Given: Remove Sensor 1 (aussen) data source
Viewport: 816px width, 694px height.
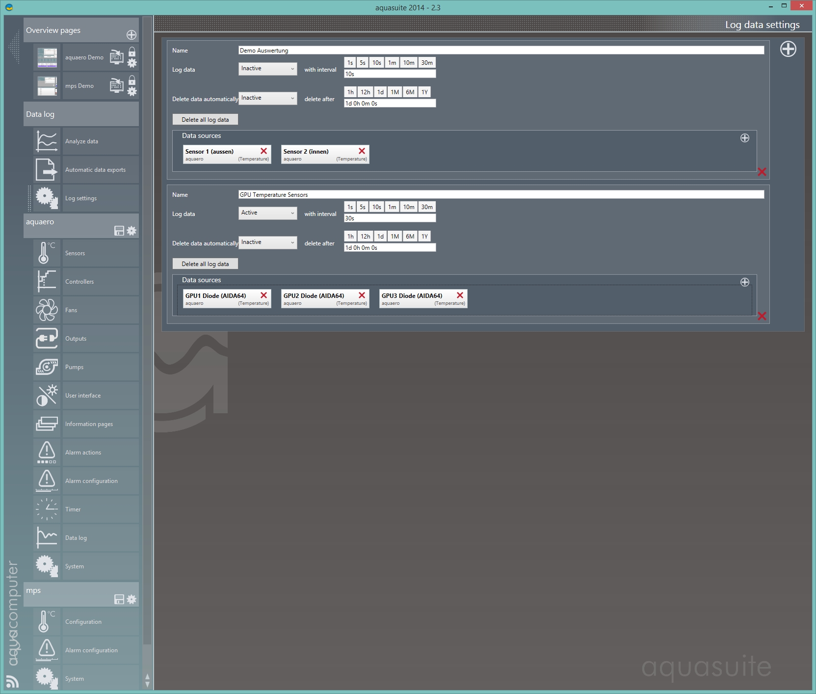Looking at the screenshot, I should (x=264, y=151).
